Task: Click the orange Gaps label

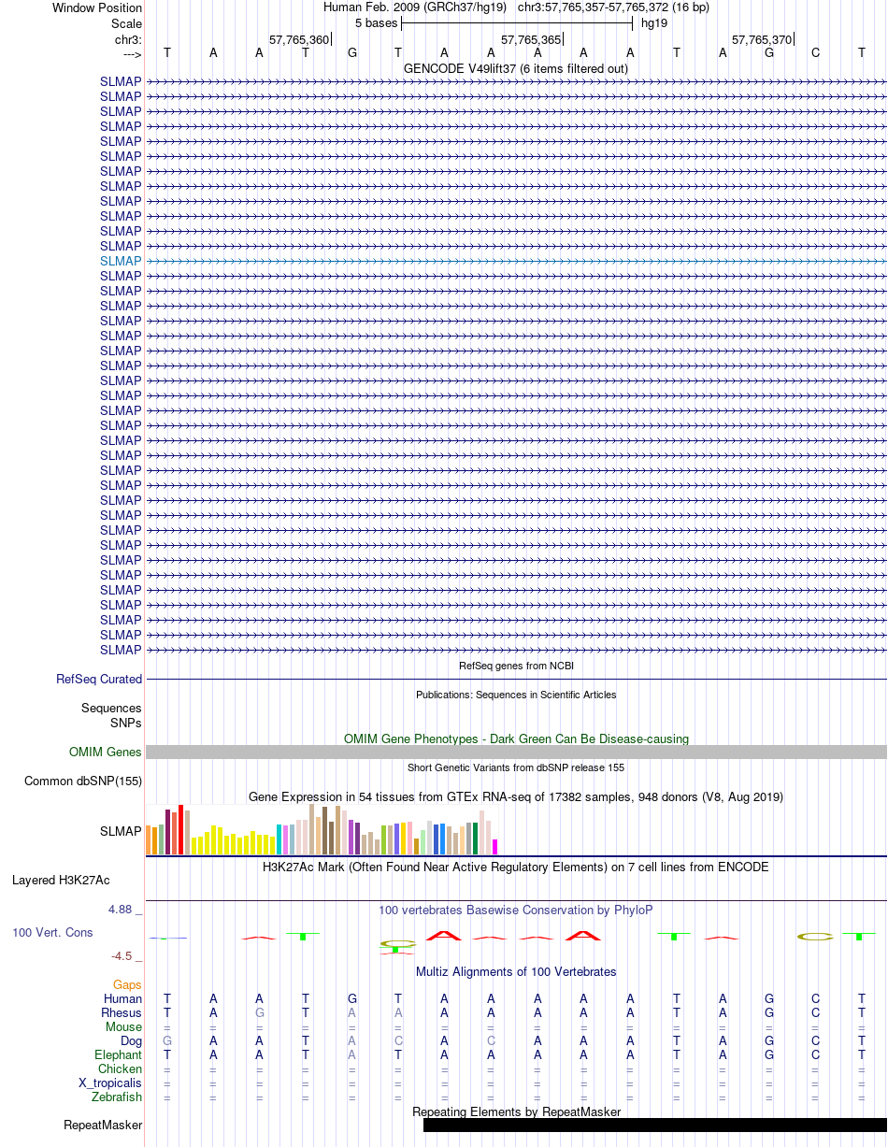Action: coord(127,985)
